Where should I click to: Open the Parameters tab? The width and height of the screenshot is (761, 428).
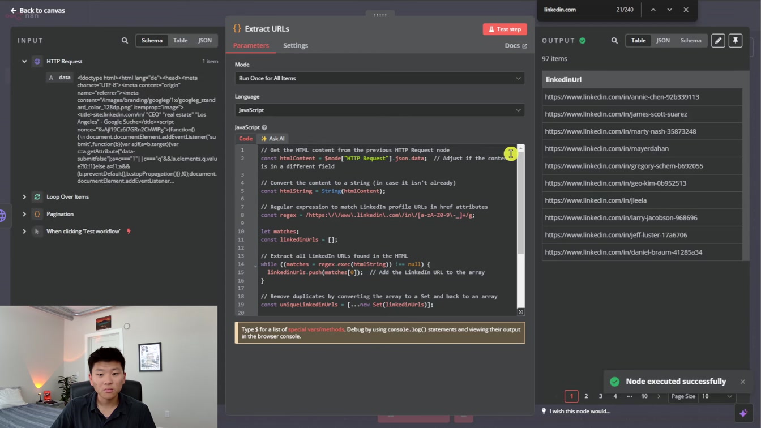251,45
